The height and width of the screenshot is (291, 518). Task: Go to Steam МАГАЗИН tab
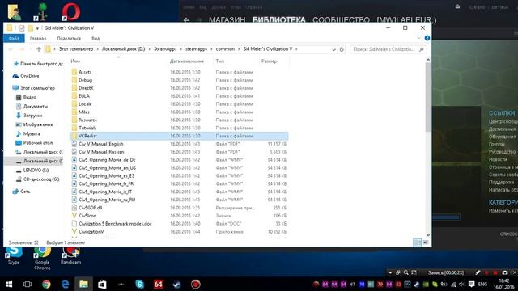(227, 20)
